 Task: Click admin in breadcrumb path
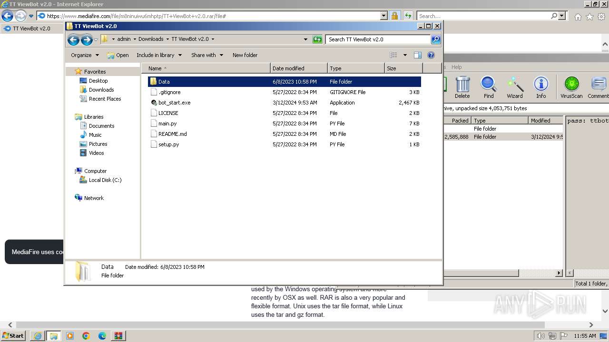point(124,39)
